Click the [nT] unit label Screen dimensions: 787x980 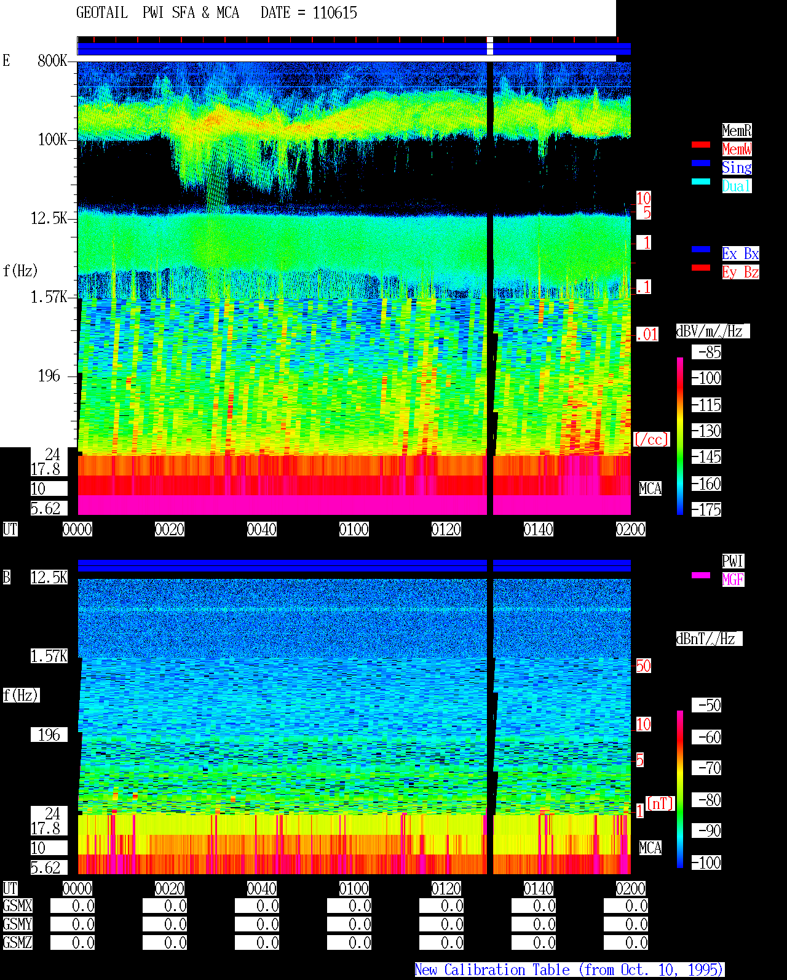[660, 803]
